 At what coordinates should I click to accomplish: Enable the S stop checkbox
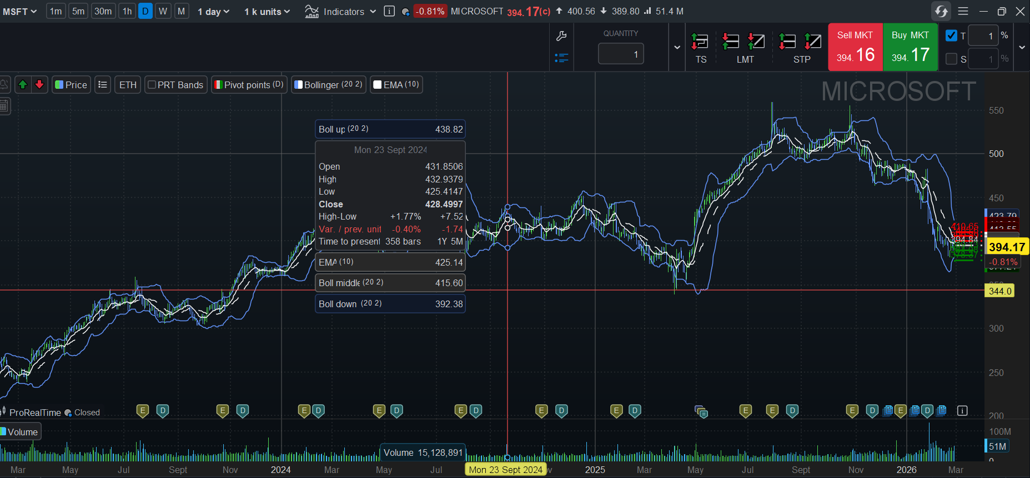tap(951, 59)
